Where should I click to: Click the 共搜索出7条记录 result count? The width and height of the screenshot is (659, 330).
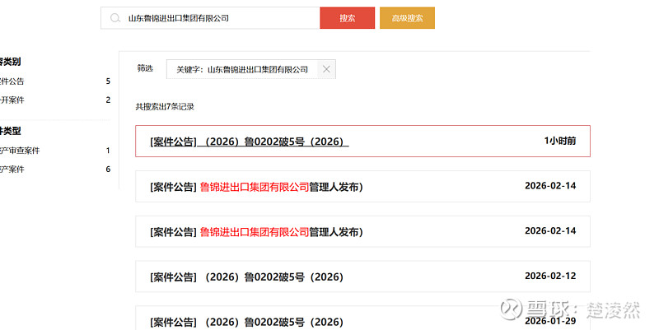[165, 107]
